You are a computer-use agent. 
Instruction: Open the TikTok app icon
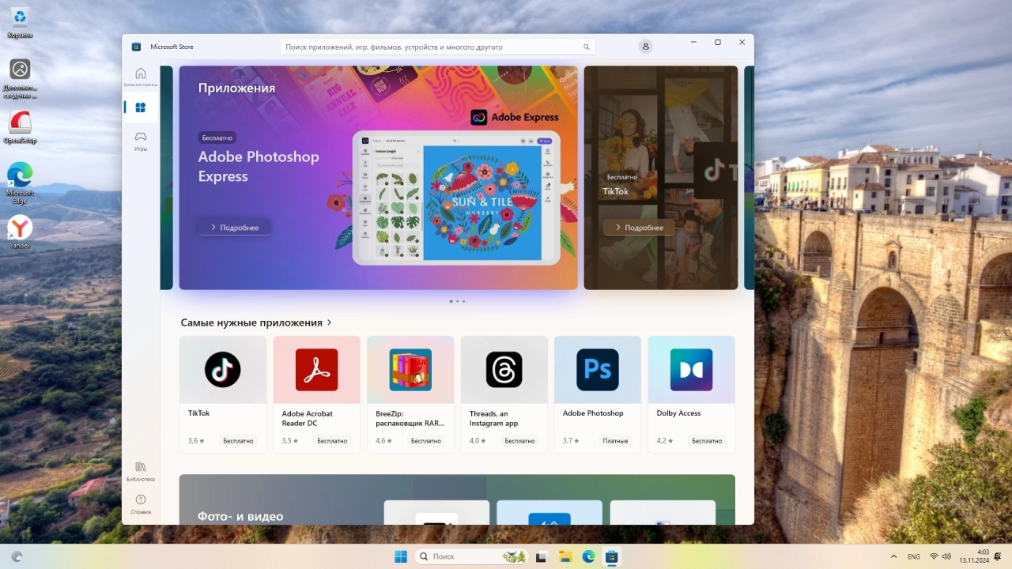[223, 369]
